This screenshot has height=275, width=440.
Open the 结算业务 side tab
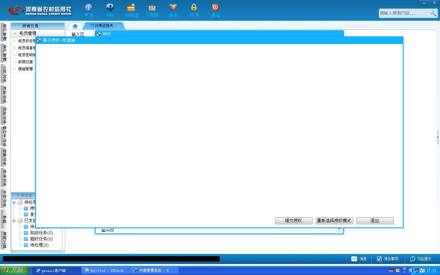[5, 157]
